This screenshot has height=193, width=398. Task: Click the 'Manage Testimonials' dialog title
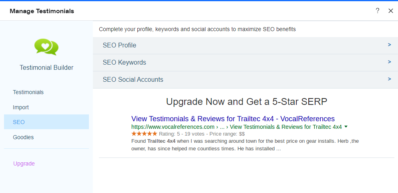[42, 11]
